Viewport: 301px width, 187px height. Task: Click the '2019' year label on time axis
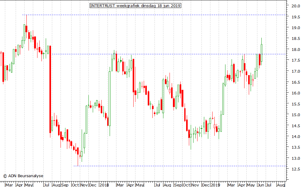point(215,185)
